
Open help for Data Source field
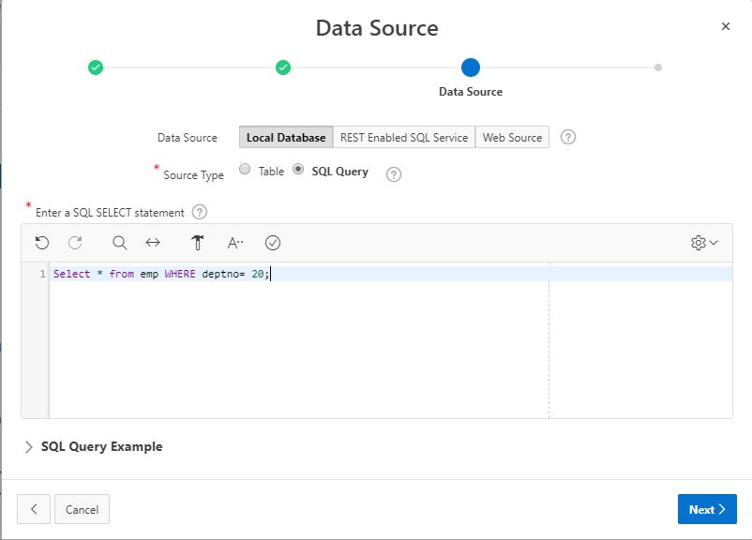pos(567,137)
